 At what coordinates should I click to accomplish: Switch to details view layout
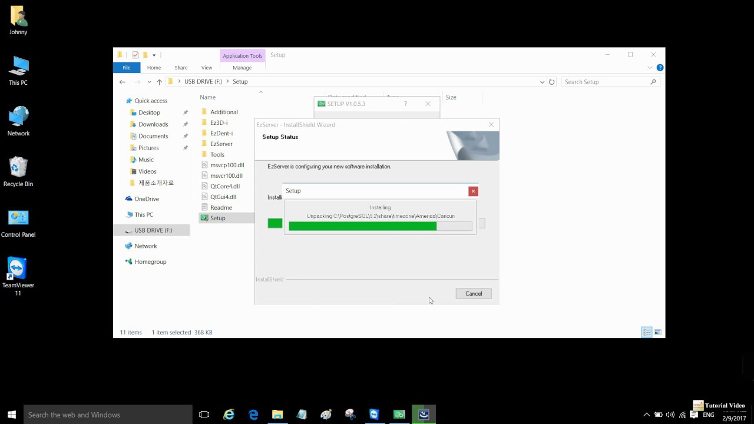pyautogui.click(x=647, y=332)
